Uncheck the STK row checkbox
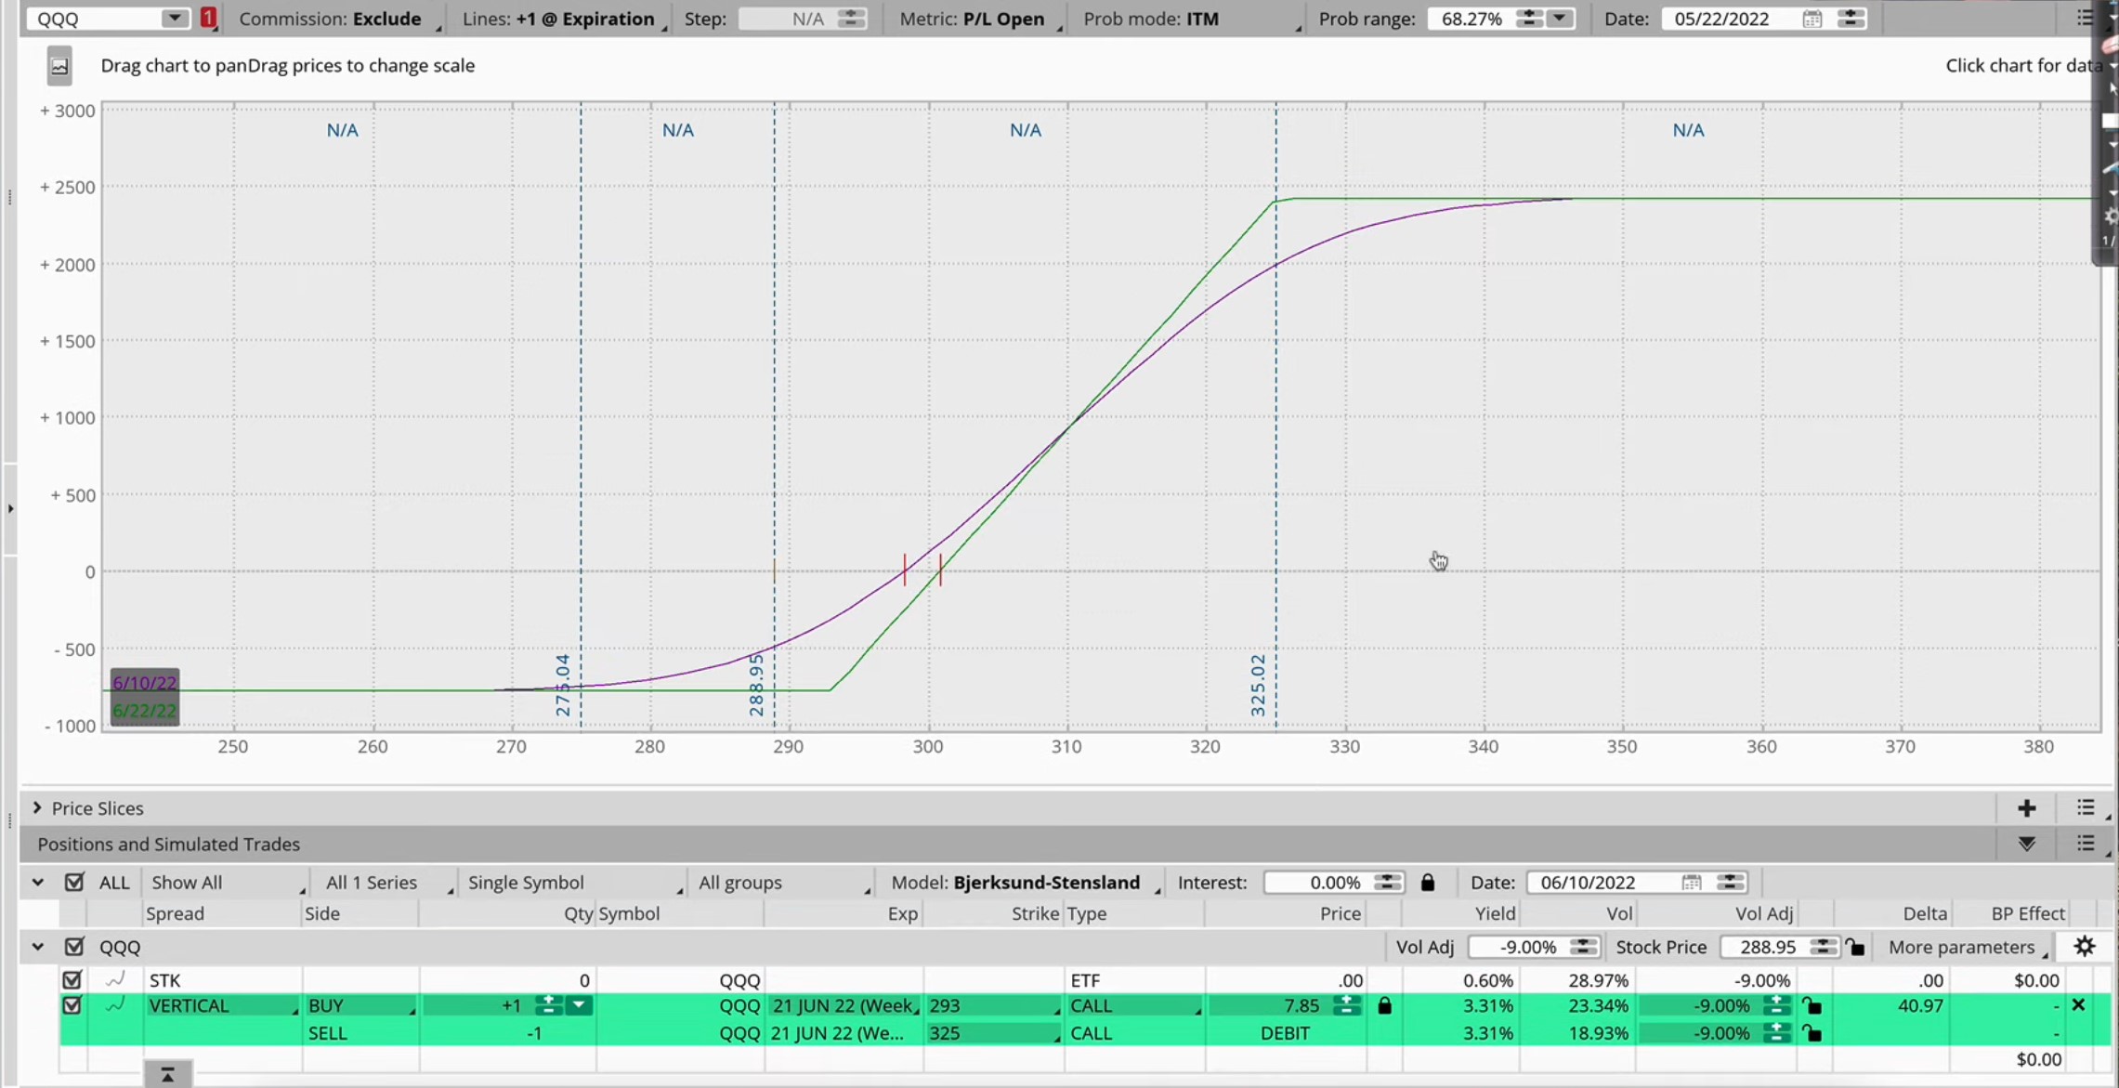Image resolution: width=2119 pixels, height=1088 pixels. (72, 979)
